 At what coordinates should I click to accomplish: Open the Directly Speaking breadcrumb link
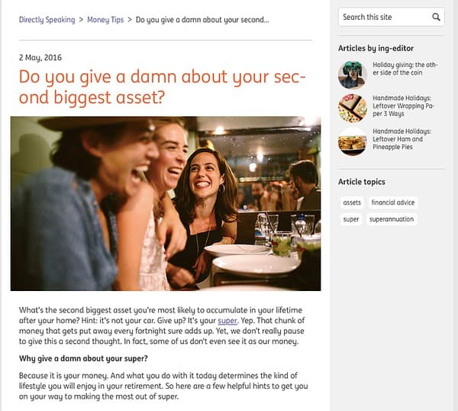point(47,19)
